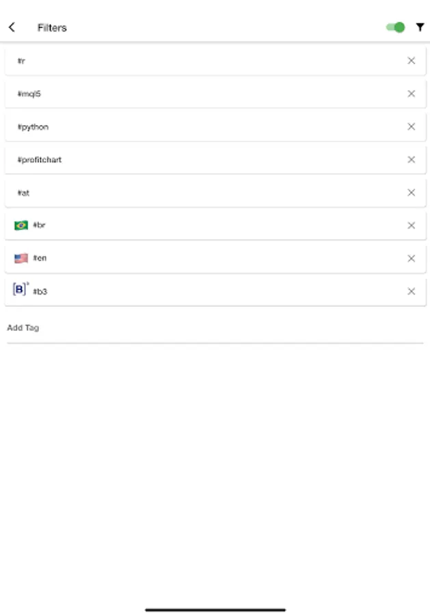Open the funnel filter icon
The image size is (430, 615).
pyautogui.click(x=420, y=27)
